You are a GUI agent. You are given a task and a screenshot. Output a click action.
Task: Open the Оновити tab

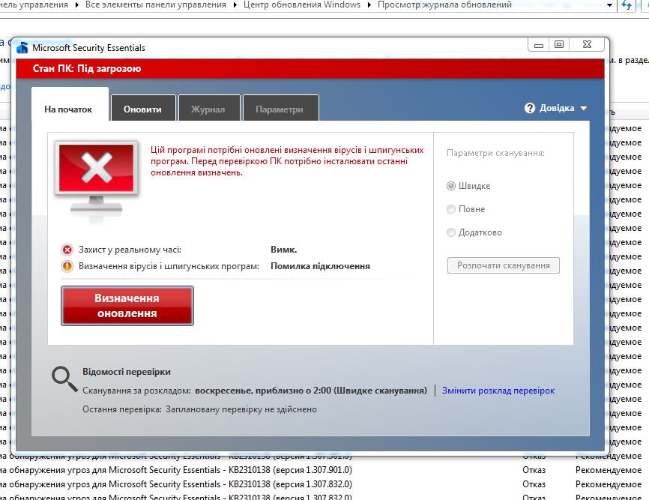point(143,108)
